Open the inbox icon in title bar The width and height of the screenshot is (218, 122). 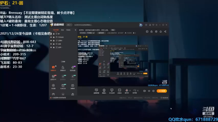point(150,25)
